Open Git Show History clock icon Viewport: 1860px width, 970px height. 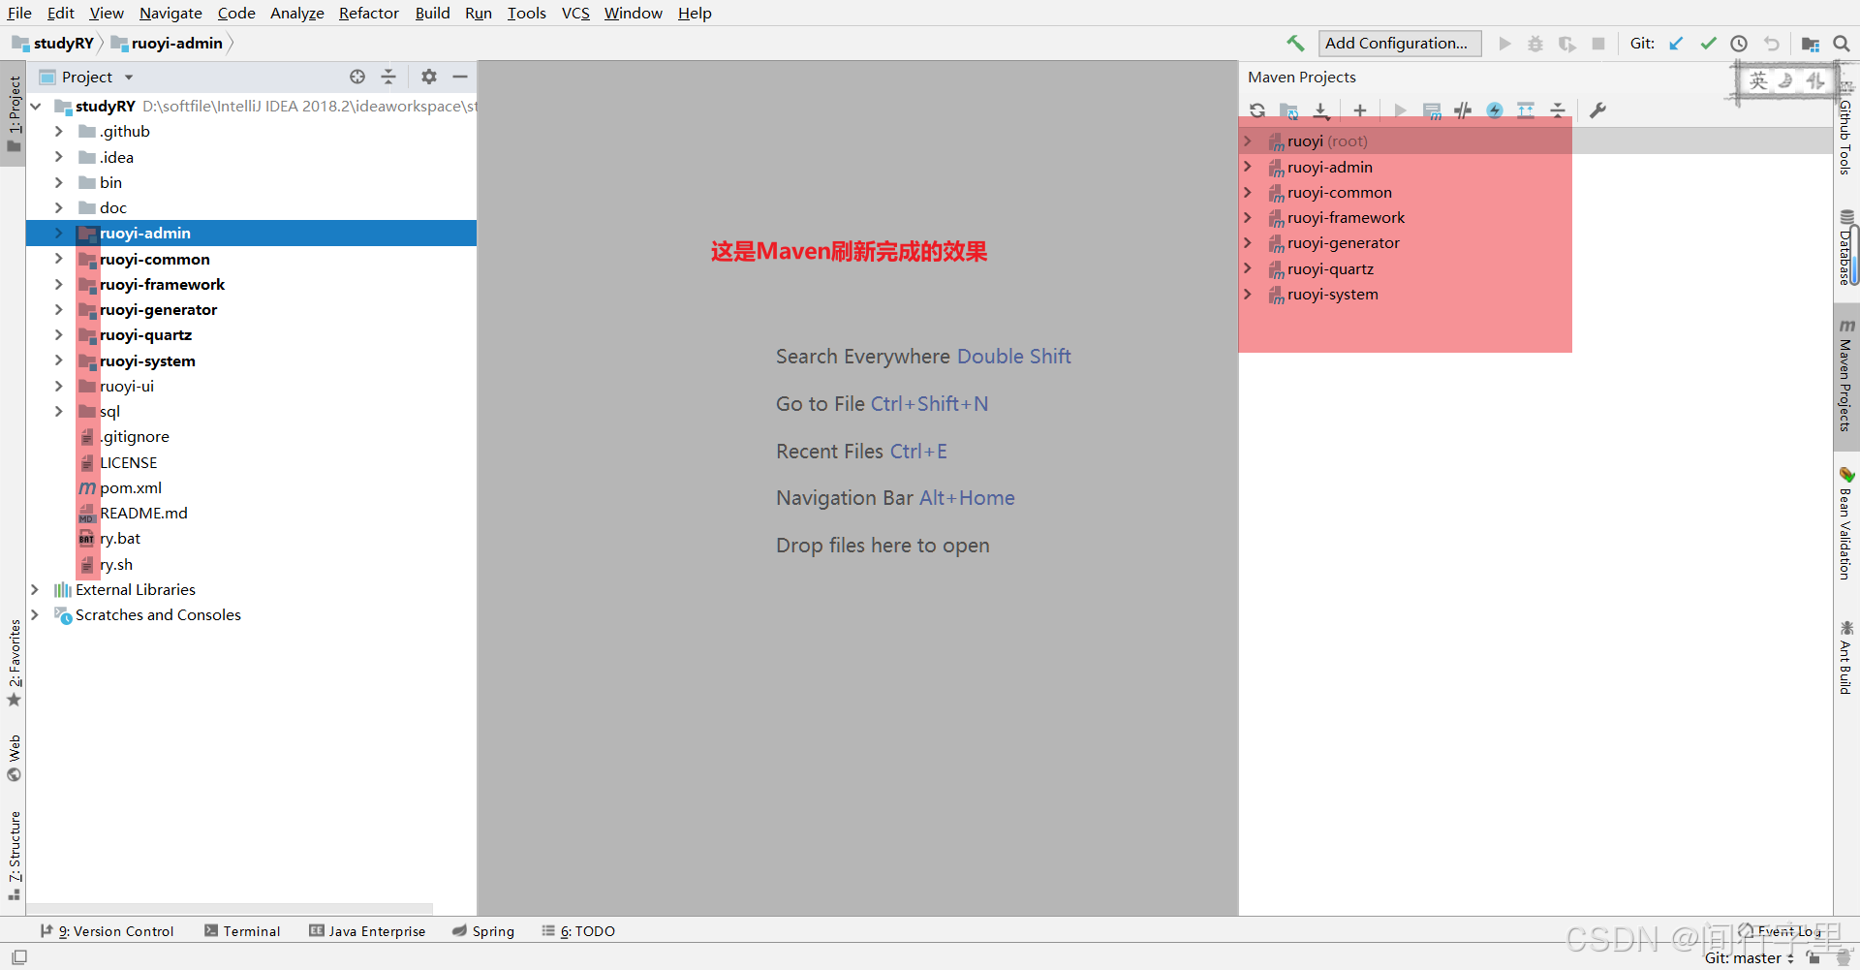click(1739, 44)
